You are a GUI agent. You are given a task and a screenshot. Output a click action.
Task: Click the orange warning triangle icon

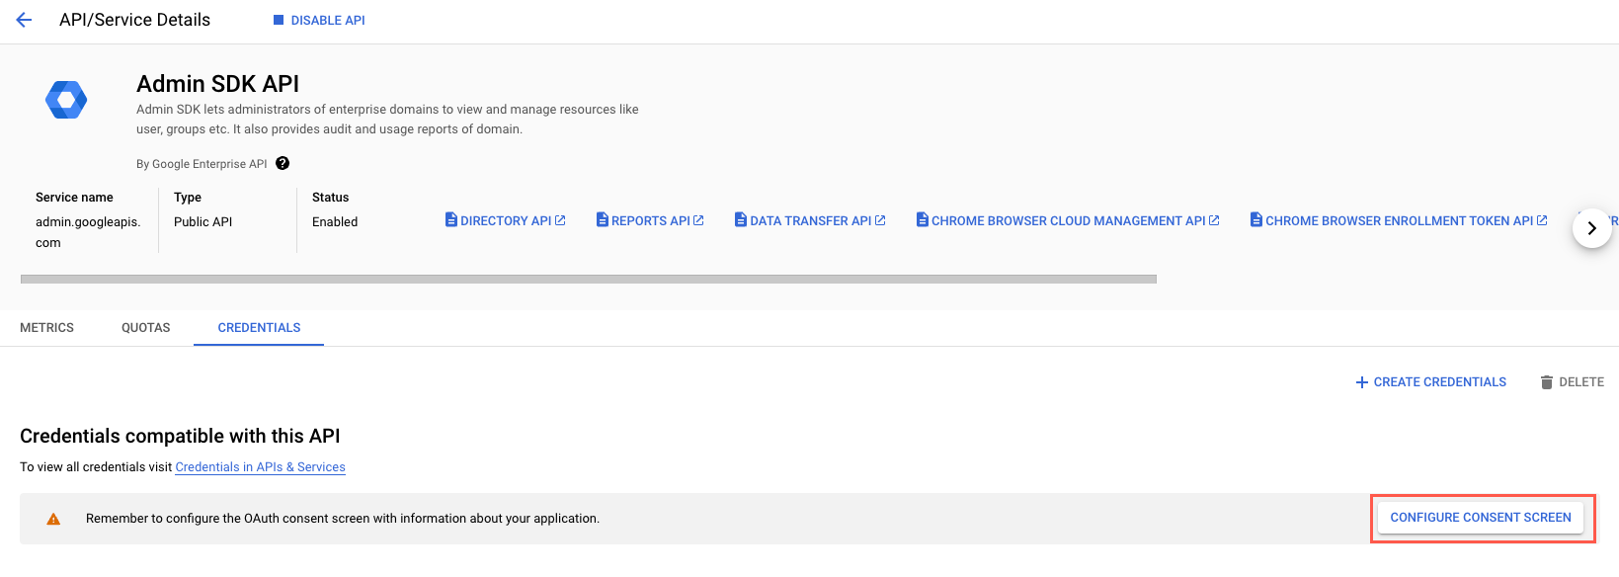coord(53,519)
